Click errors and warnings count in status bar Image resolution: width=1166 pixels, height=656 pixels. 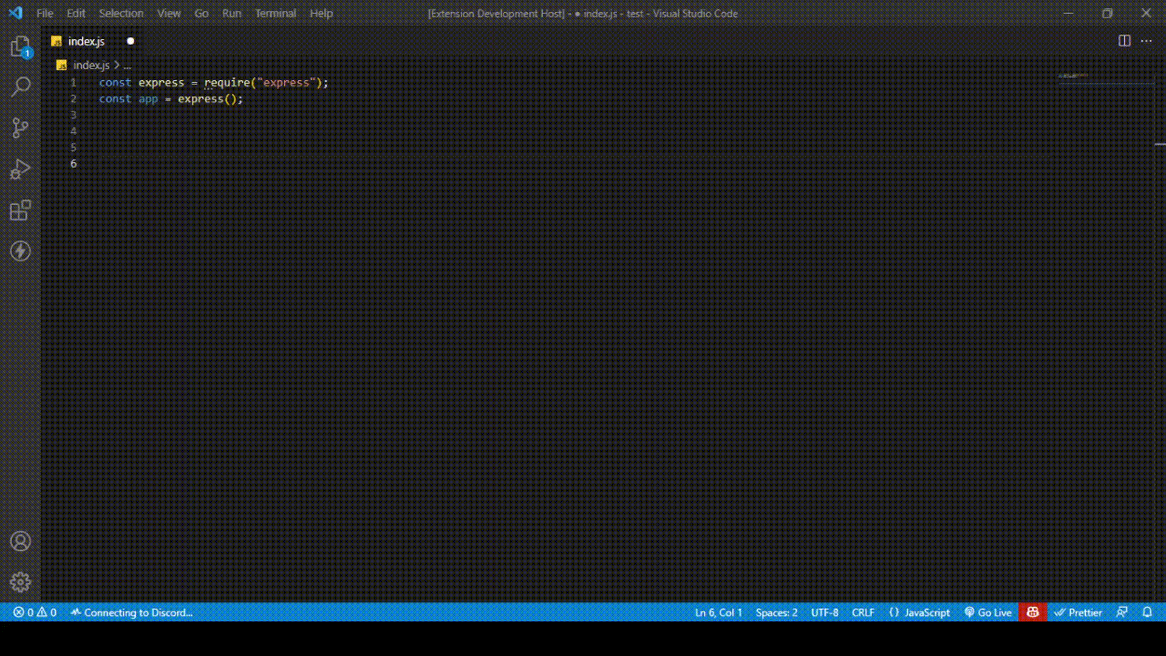click(35, 612)
